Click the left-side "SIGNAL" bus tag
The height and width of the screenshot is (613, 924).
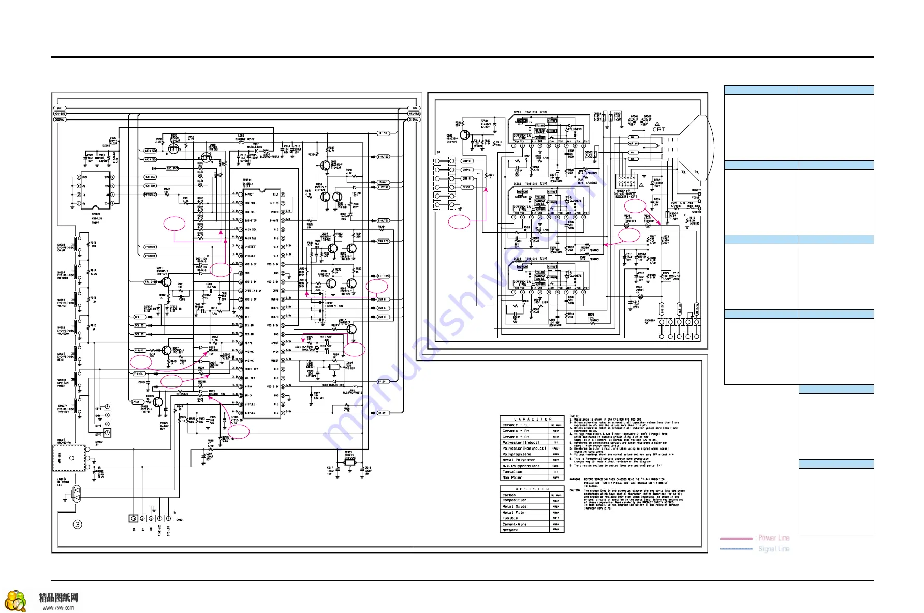60,119
